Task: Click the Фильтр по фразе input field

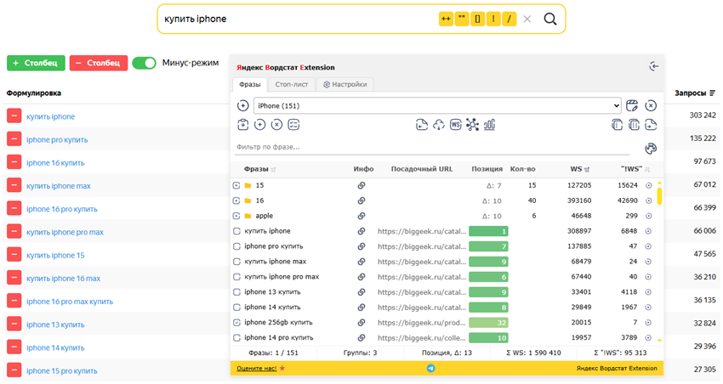Action: tap(432, 147)
